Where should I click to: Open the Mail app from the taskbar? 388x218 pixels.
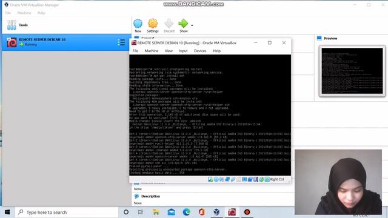click(x=171, y=212)
